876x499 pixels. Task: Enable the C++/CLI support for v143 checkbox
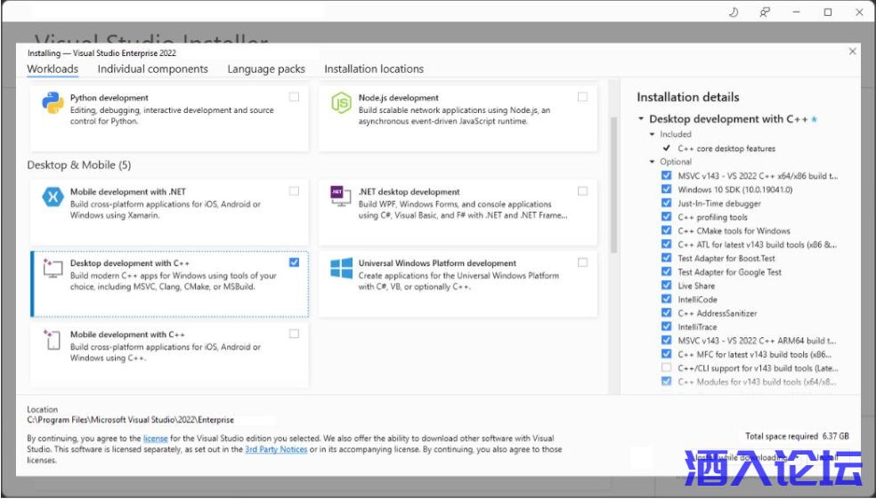(667, 368)
